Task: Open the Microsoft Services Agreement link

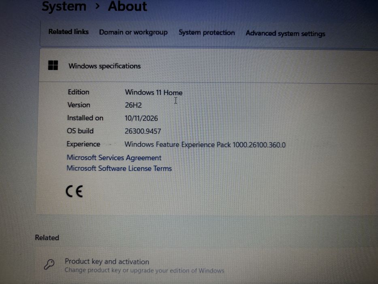Action: [114, 158]
